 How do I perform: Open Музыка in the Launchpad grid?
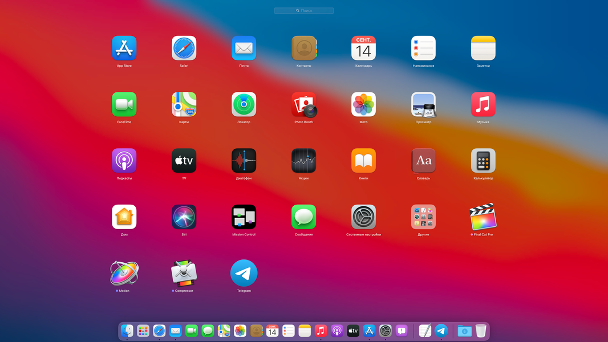[483, 104]
